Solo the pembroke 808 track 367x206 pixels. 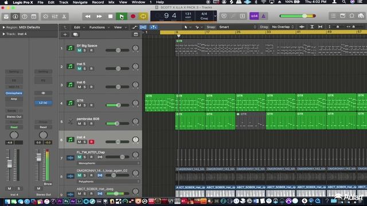coord(85,124)
